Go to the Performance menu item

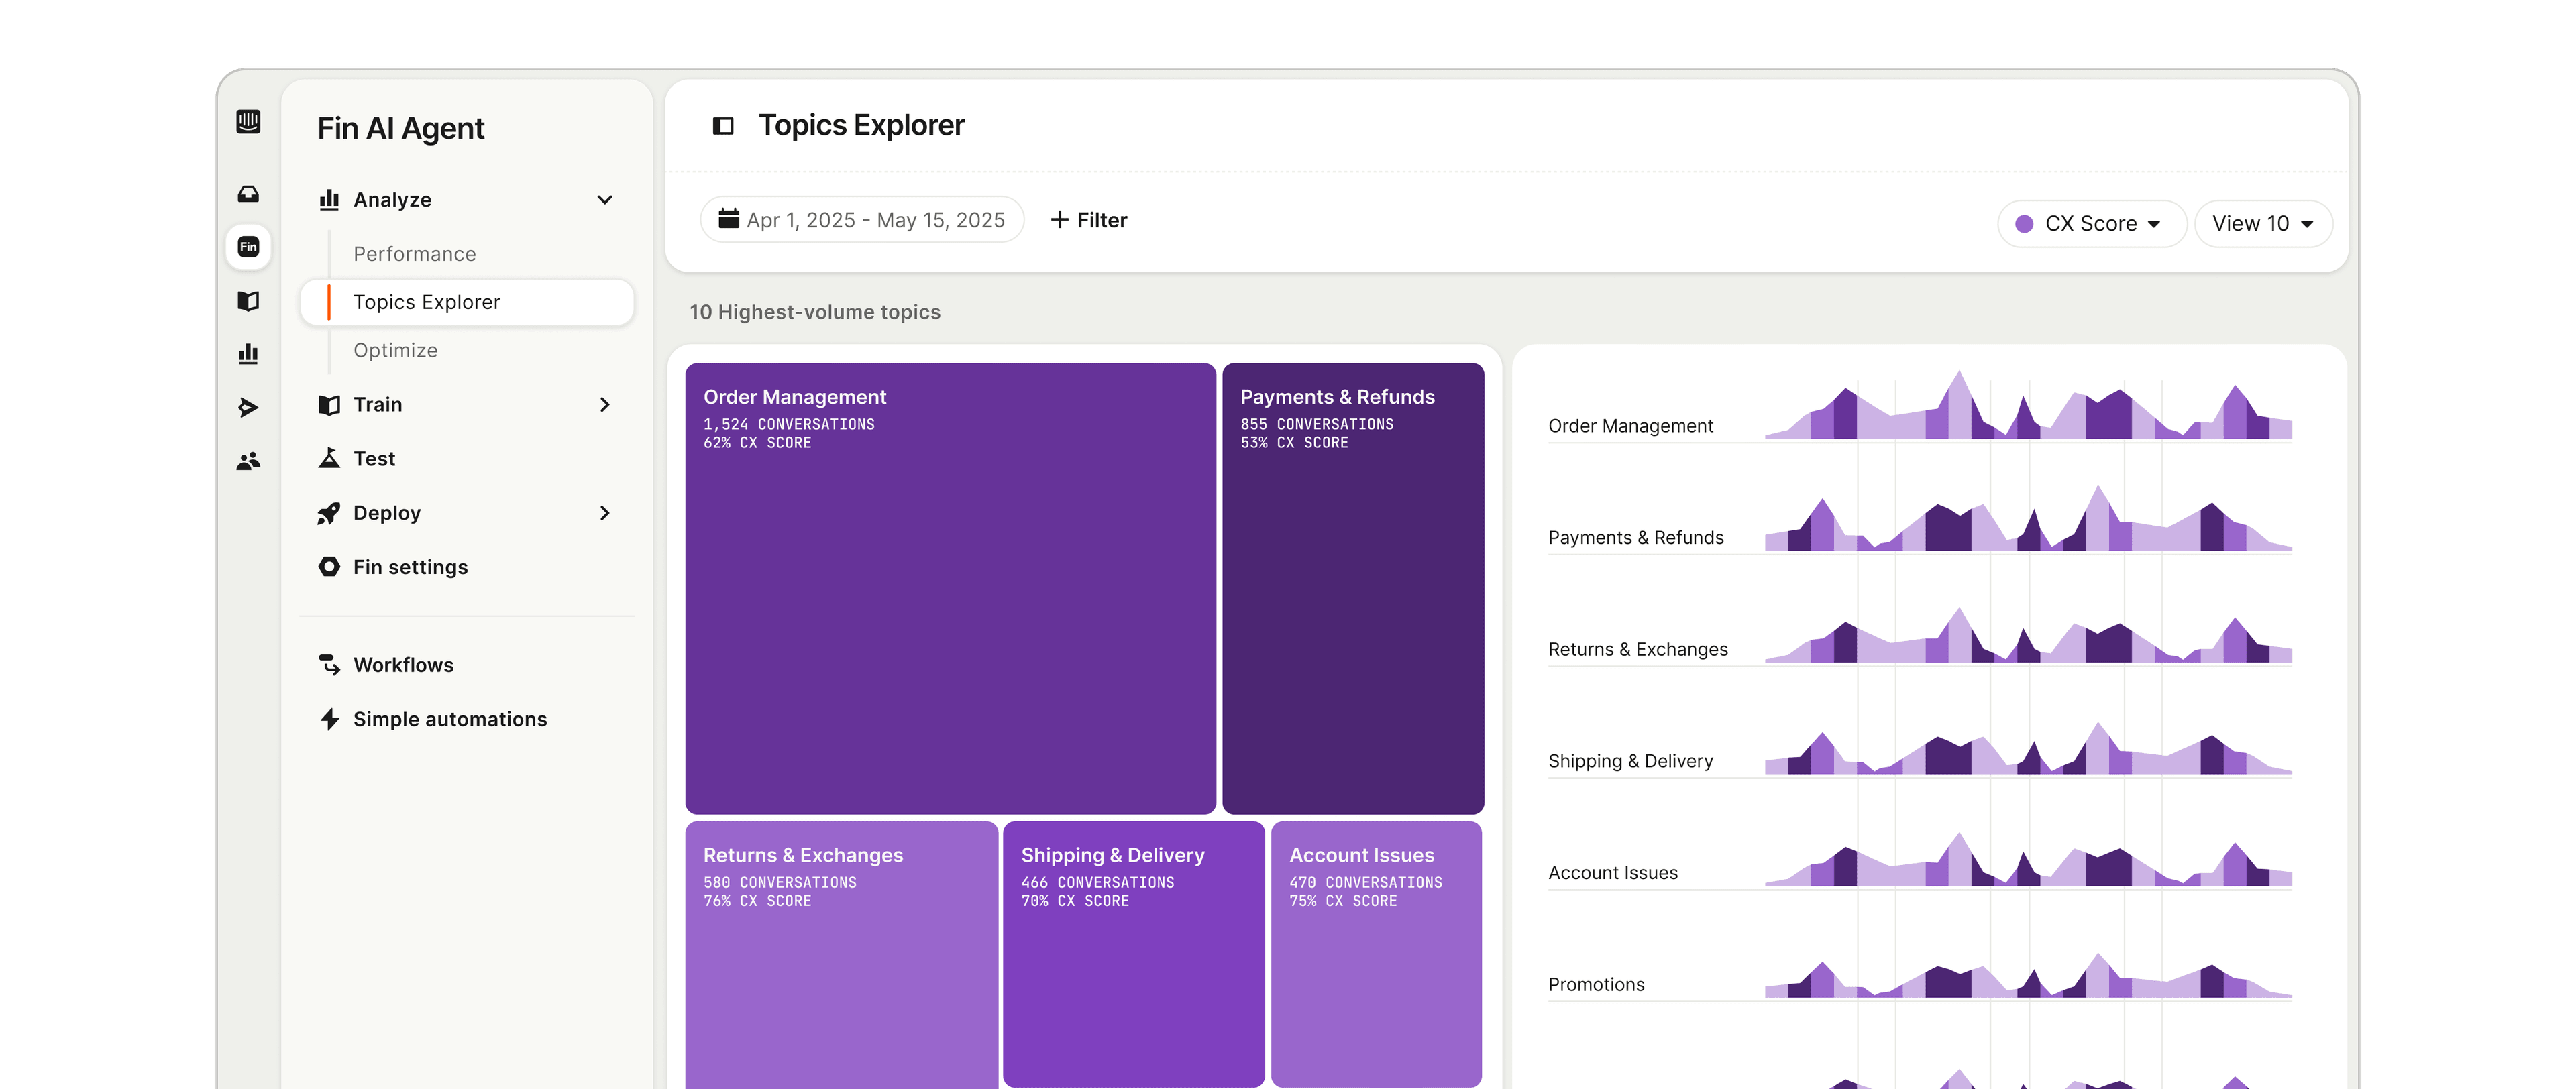coord(414,254)
